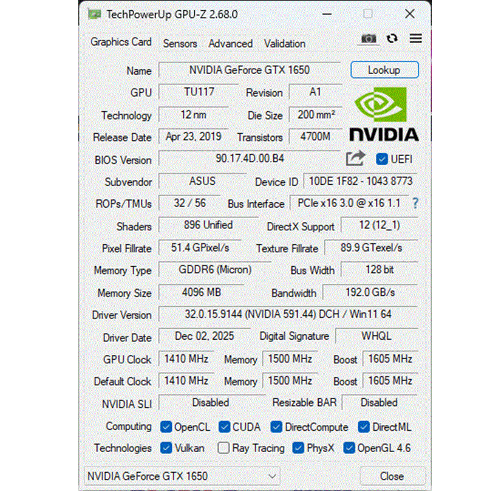Toggle the CUDA checkbox
Viewport: 504px width, 491px height.
tap(224, 427)
